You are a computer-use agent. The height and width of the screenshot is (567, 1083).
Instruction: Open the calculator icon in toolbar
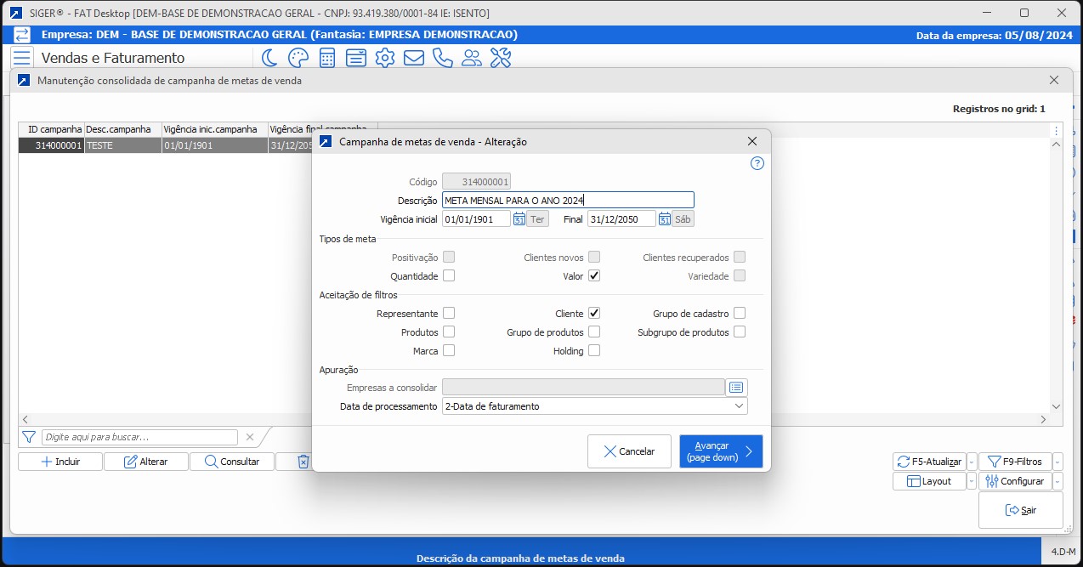coord(326,58)
